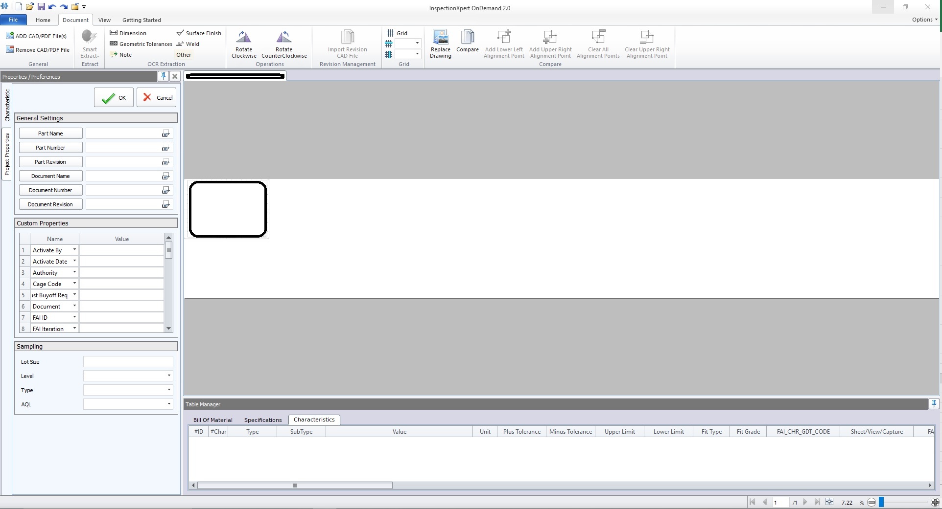Screen dimensions: 942x509
Task: Confirm settings with the OK button
Action: [113, 97]
